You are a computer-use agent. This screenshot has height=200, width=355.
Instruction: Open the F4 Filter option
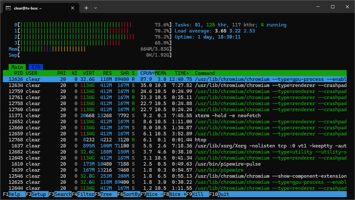pyautogui.click(x=83, y=194)
